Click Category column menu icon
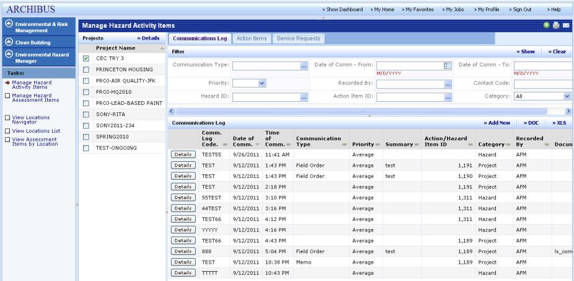Viewport: 574px width, 281px height. [508, 145]
